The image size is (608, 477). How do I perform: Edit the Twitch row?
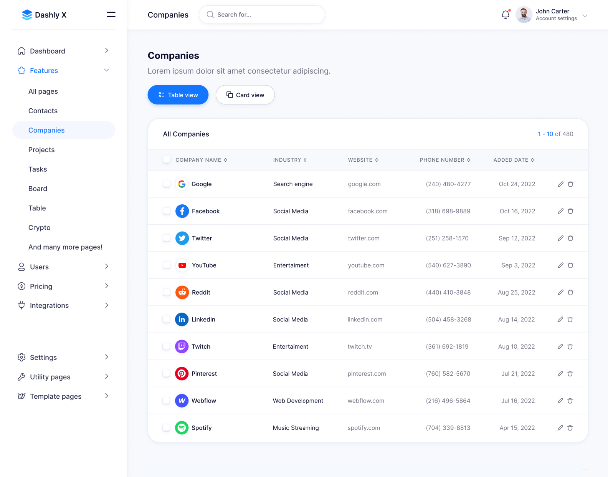click(560, 346)
